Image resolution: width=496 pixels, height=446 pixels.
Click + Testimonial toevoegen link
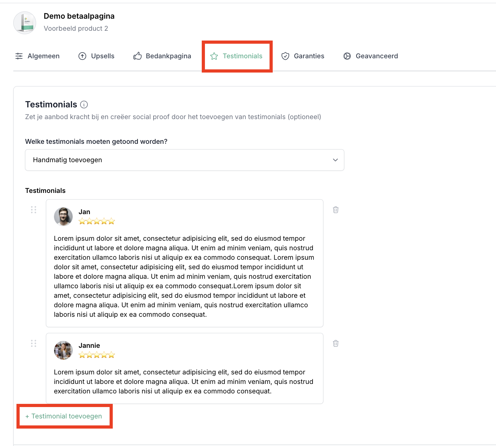coord(64,416)
